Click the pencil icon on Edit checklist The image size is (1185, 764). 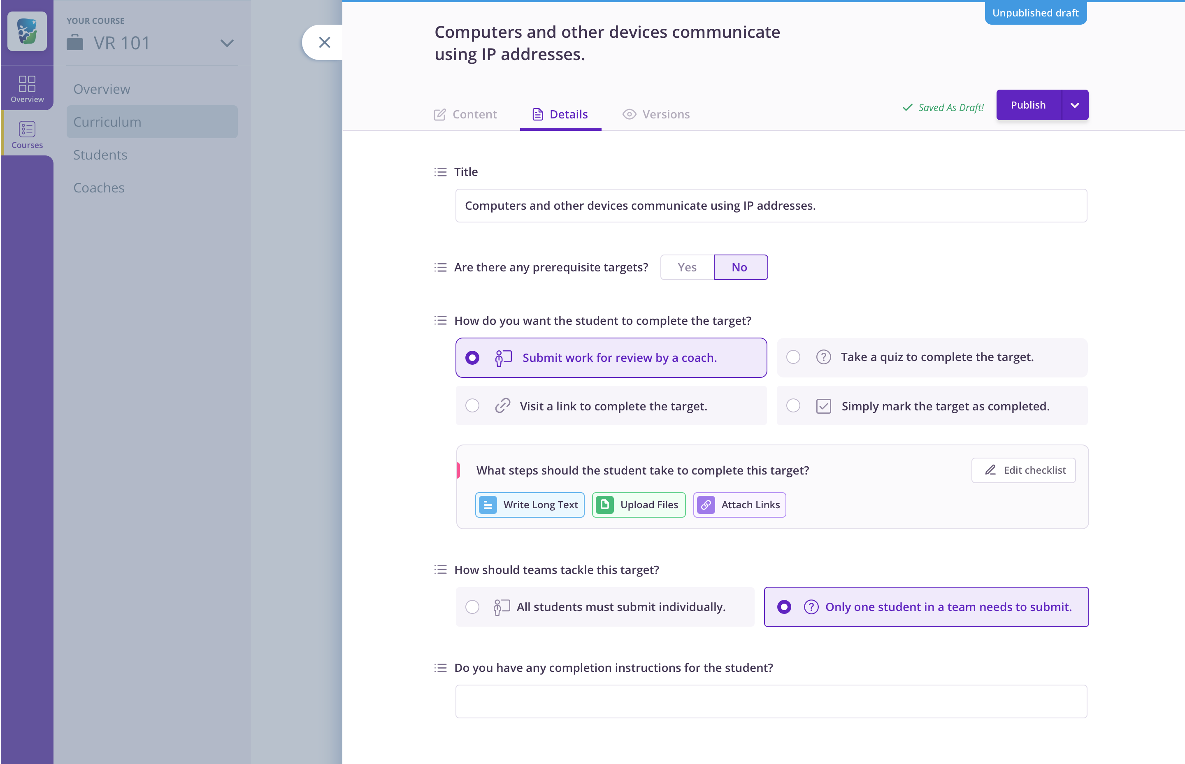pos(990,470)
